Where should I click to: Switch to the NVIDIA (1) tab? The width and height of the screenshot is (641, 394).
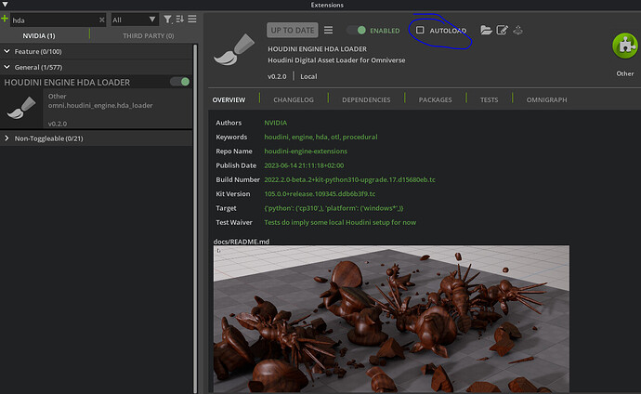click(x=39, y=35)
